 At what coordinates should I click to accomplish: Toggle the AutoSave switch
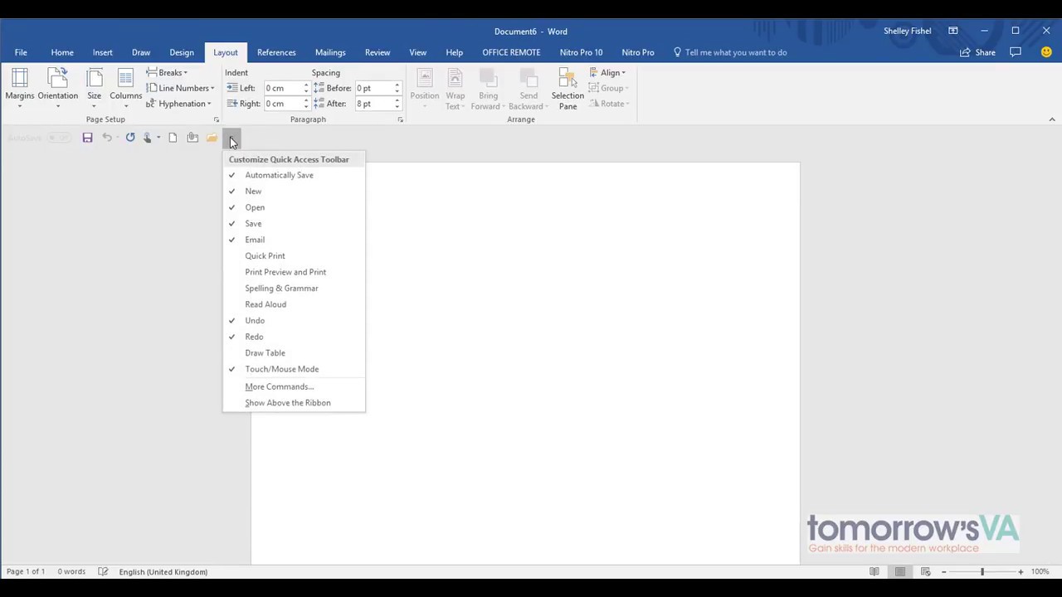[x=59, y=138]
